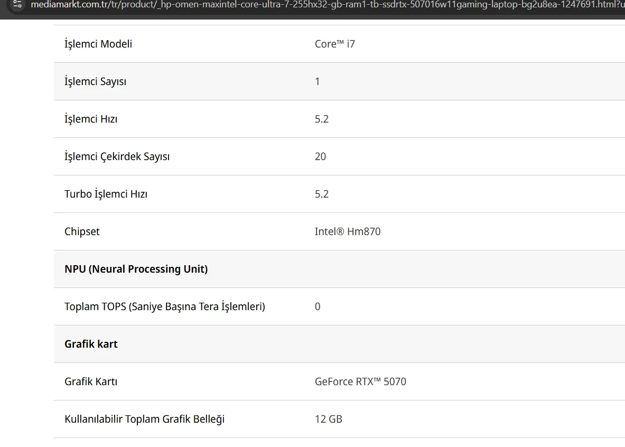Select value 5.2 in İşlemci Hızı row
625x447 pixels.
(x=322, y=119)
